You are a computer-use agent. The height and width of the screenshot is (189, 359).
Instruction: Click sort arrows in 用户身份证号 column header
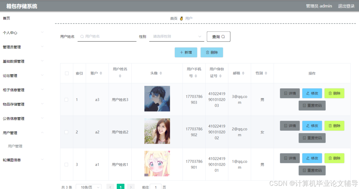[220, 76]
